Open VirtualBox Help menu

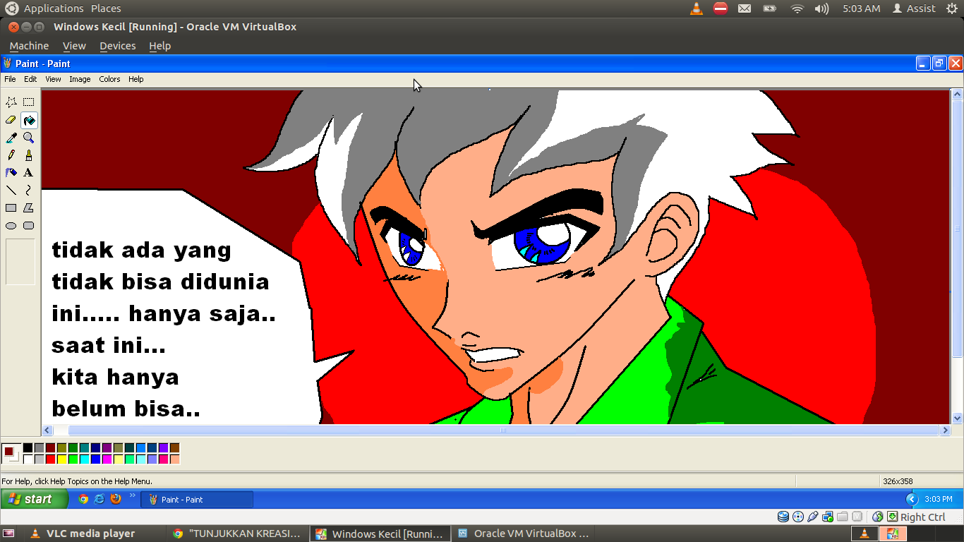coord(159,46)
